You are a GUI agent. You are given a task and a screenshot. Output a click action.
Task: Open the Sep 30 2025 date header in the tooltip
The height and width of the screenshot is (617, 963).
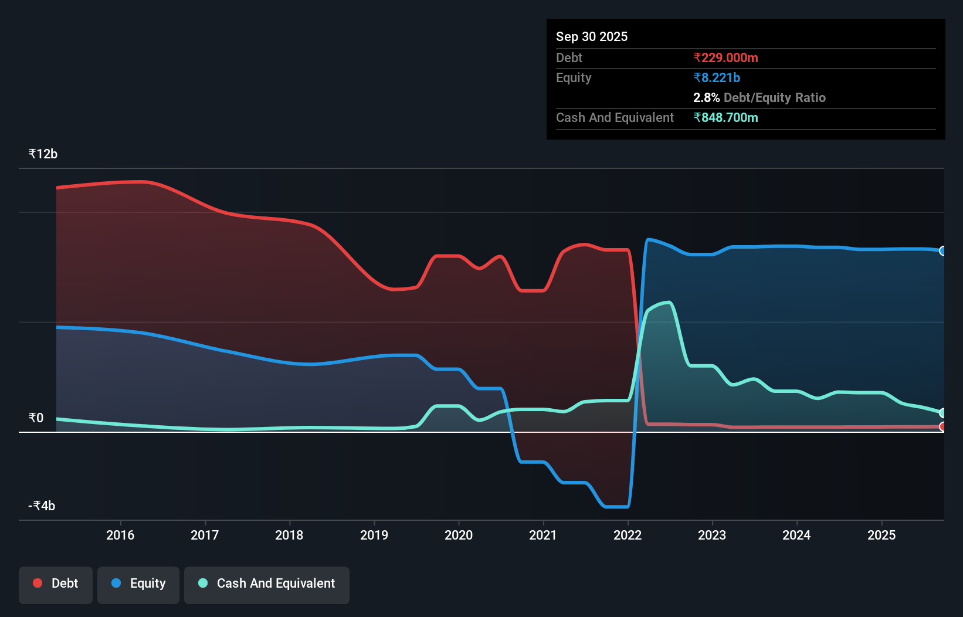click(592, 36)
